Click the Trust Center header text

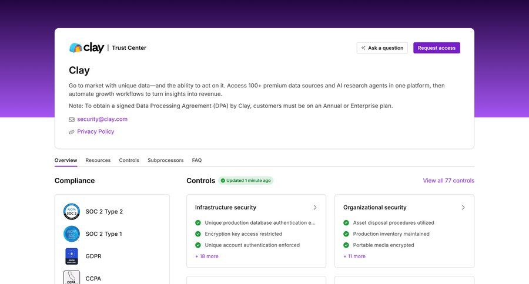click(x=129, y=48)
